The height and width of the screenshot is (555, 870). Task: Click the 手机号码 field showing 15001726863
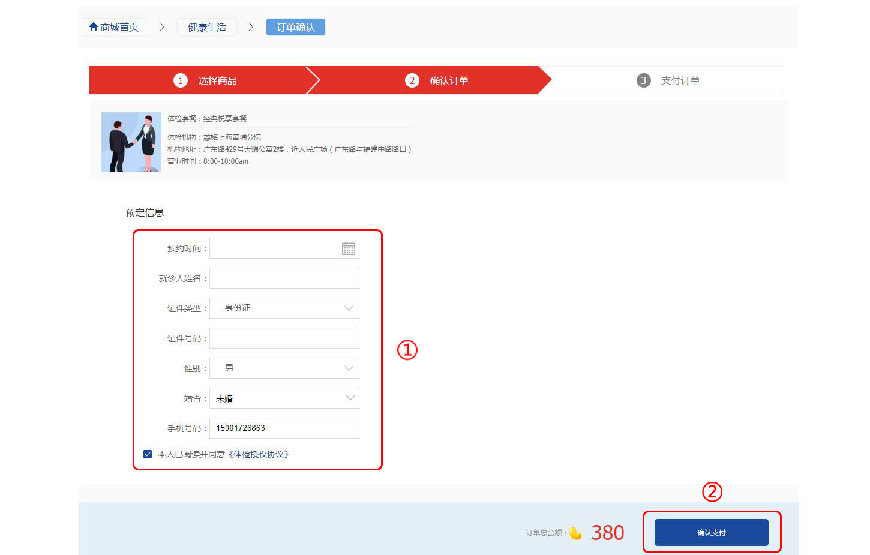point(284,428)
